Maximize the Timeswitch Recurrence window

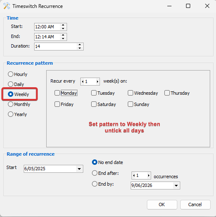click(x=188, y=6)
